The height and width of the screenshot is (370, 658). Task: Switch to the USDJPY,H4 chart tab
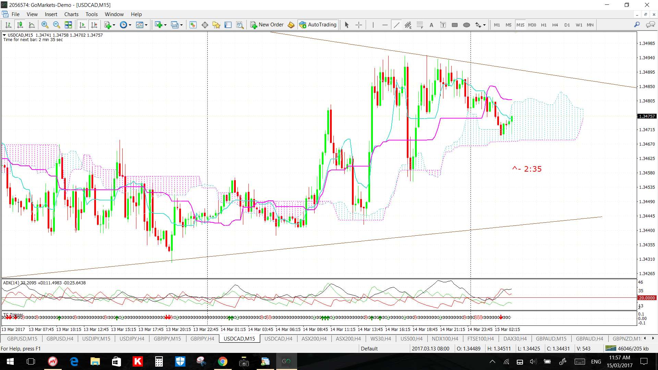coord(132,338)
